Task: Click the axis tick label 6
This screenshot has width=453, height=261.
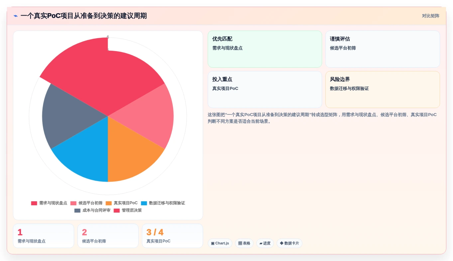Action: (x=108, y=37)
